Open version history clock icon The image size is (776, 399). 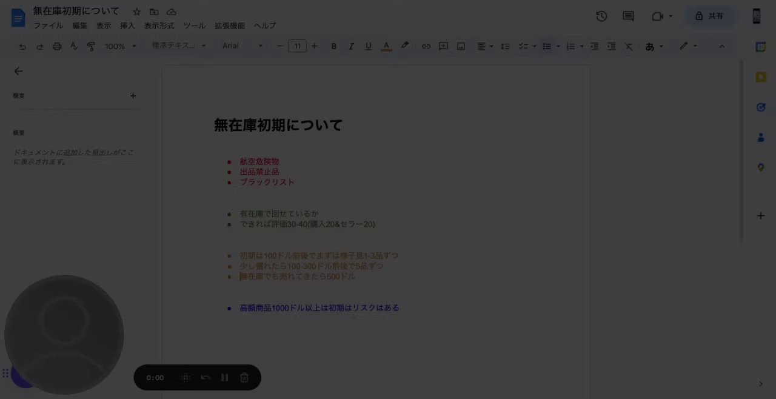coord(601,16)
